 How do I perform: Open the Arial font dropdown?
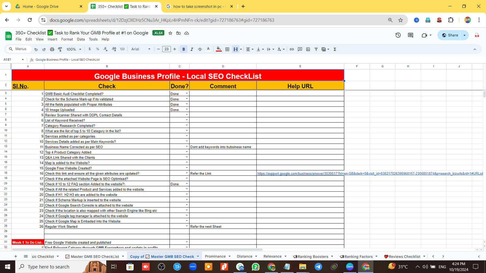point(141,49)
